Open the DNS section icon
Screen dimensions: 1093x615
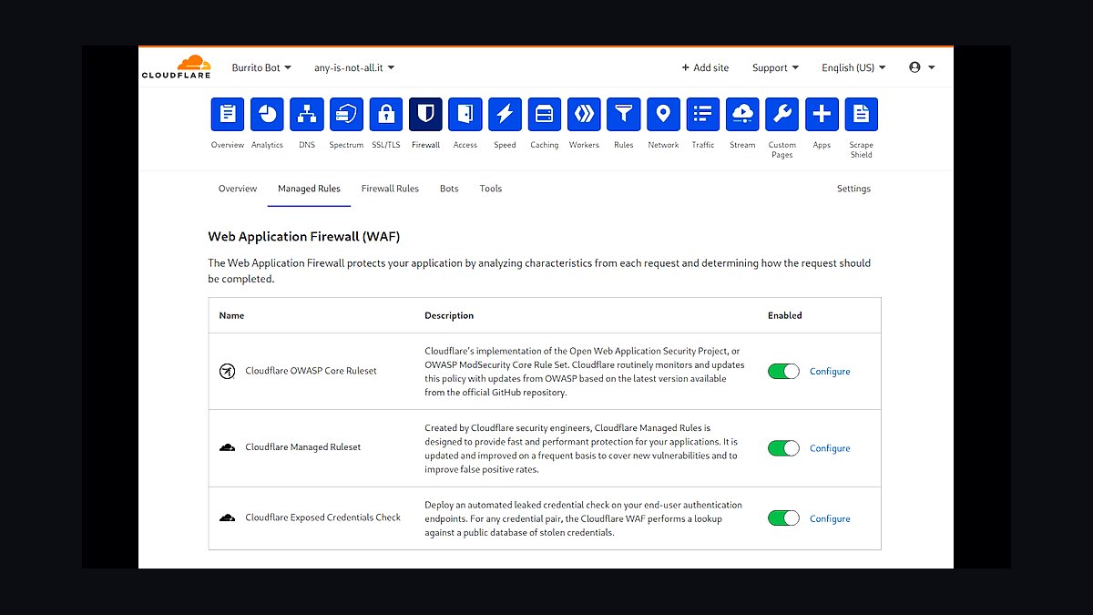pos(307,115)
